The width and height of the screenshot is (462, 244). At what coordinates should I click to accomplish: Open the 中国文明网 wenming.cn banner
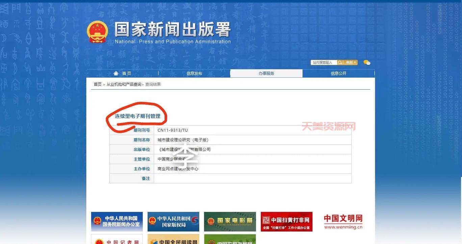pos(343,222)
